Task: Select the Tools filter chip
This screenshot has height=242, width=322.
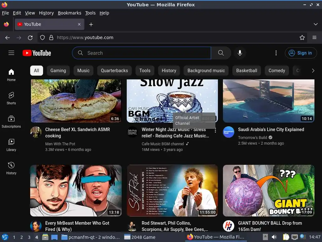Action: click(x=145, y=71)
